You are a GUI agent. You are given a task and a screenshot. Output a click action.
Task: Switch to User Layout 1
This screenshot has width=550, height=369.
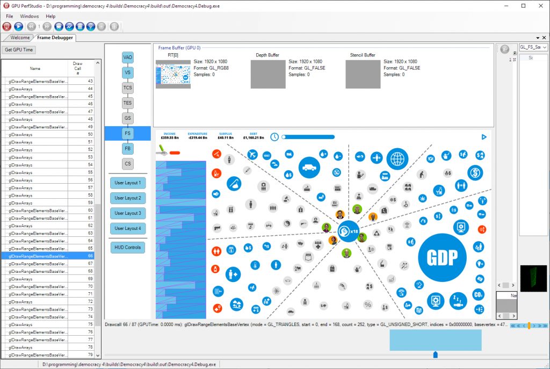(x=128, y=183)
